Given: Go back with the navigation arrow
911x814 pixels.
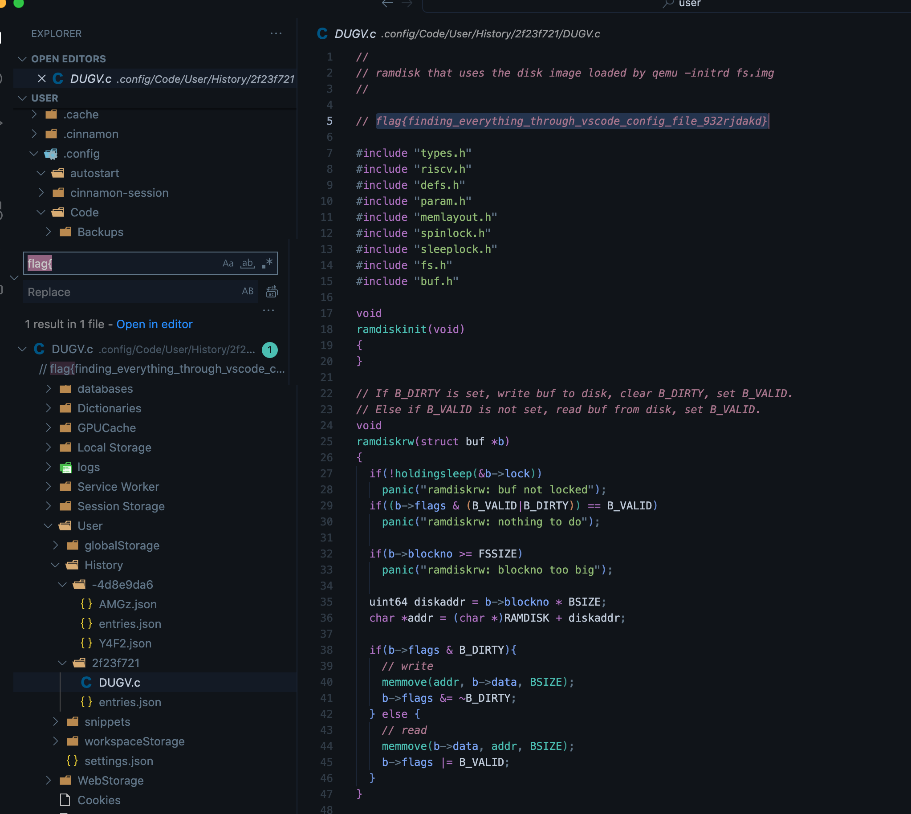Looking at the screenshot, I should 387,4.
